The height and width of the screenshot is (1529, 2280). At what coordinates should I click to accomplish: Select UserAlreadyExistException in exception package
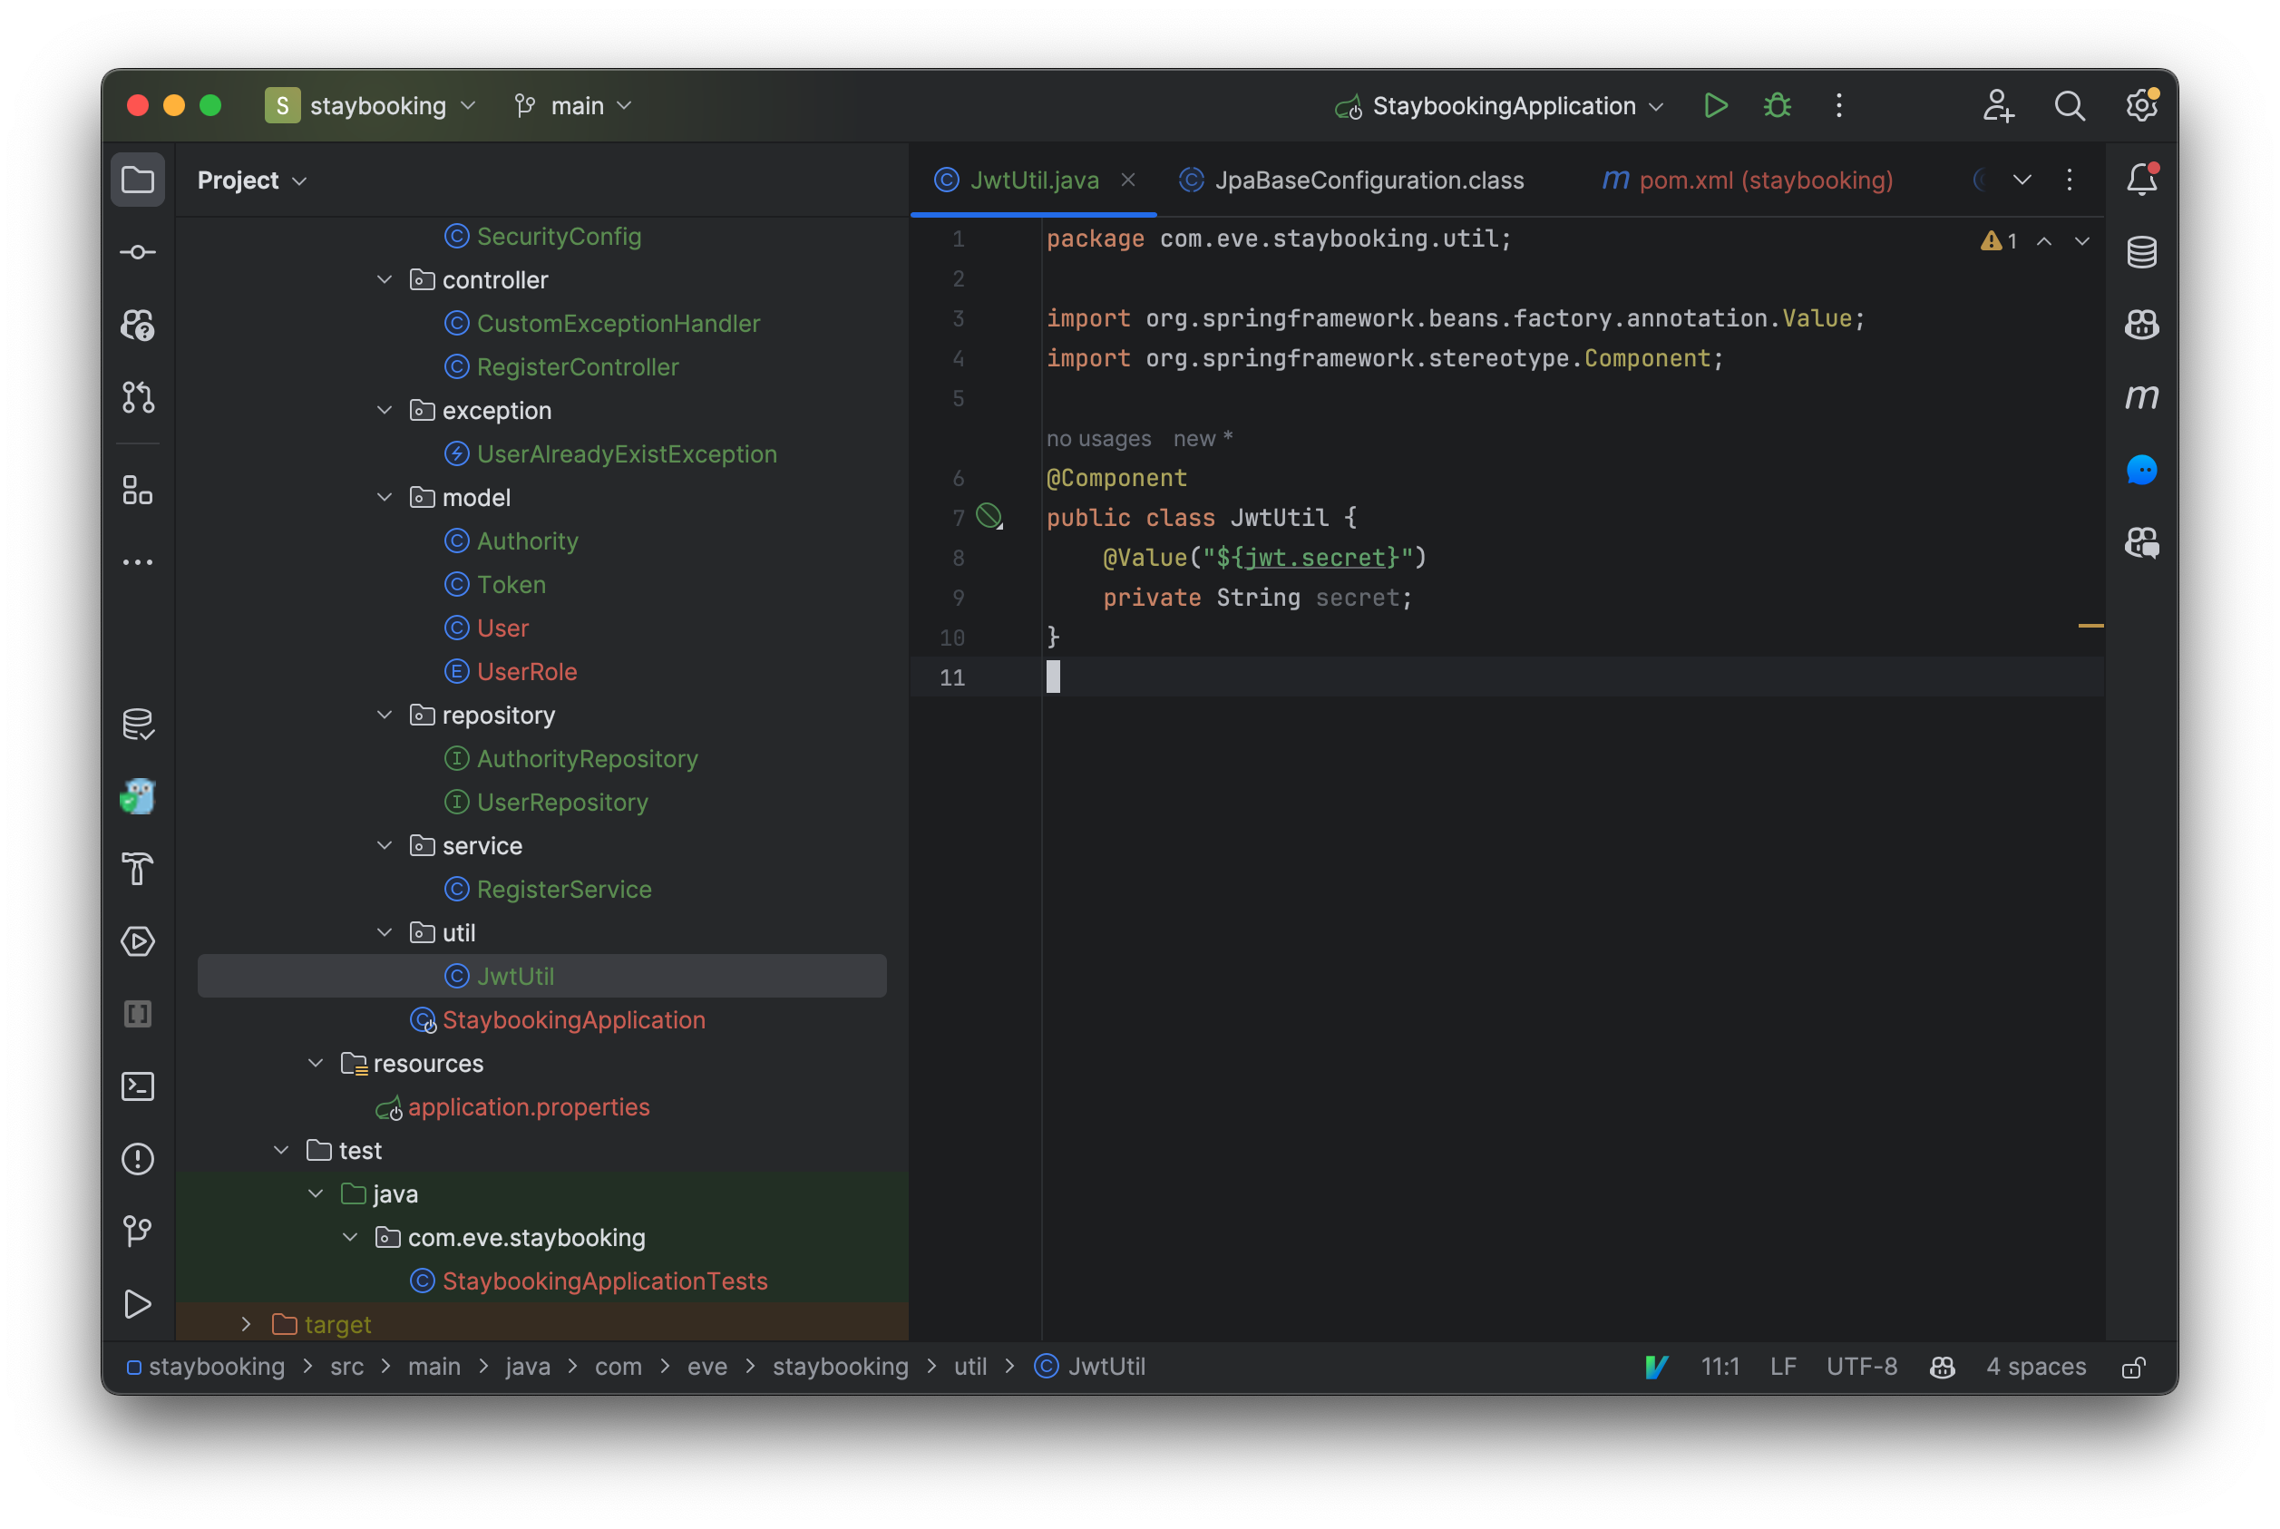627,453
